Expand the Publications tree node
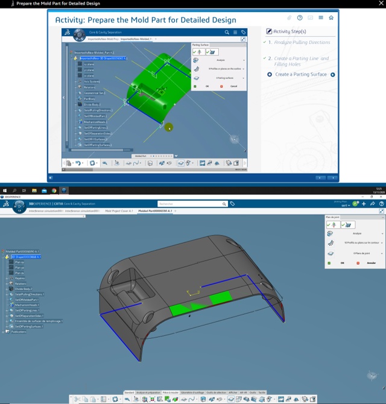386x404 pixels. [3, 332]
